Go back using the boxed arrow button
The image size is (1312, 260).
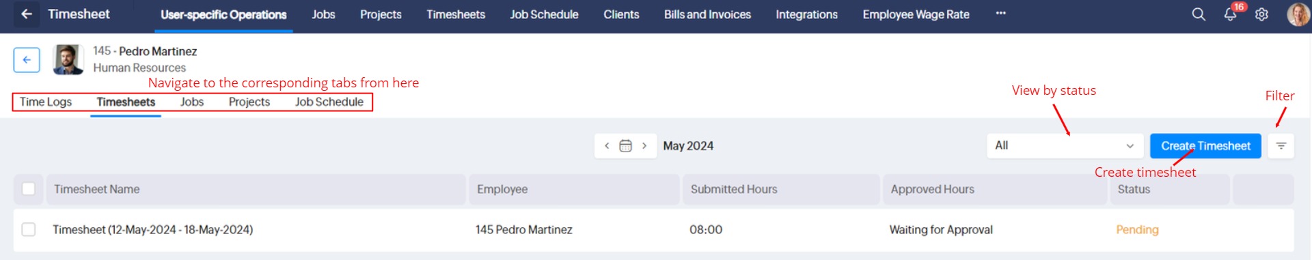[x=27, y=59]
